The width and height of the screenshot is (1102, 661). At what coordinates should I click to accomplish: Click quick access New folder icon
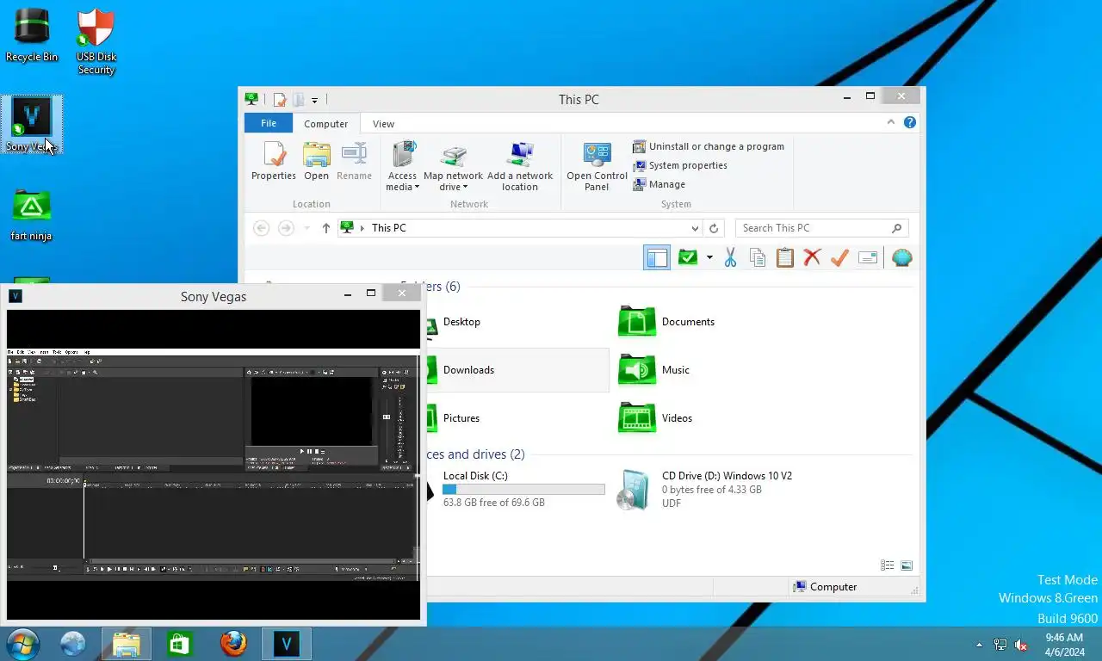click(x=298, y=100)
